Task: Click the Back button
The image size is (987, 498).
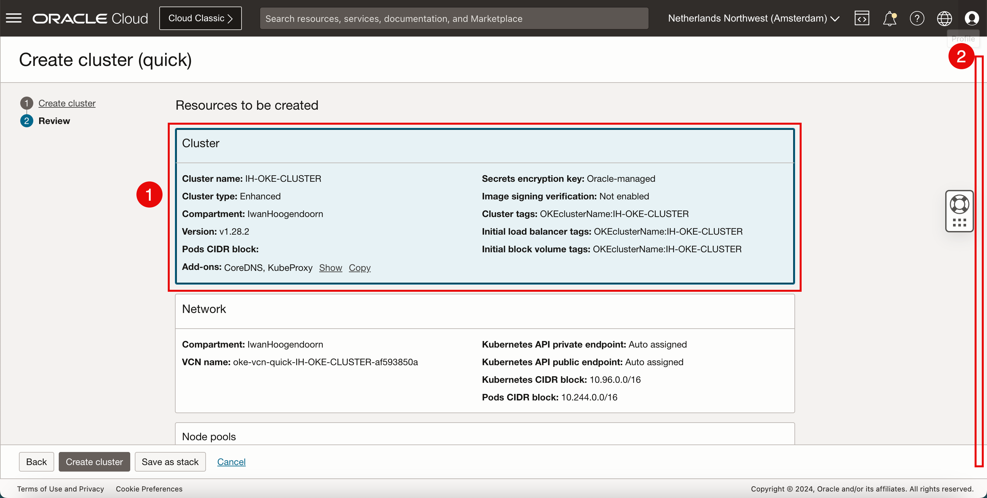Action: click(37, 461)
